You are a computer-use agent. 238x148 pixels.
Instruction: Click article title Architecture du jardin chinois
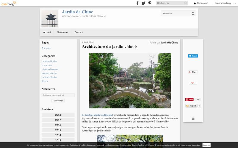[x=109, y=46]
